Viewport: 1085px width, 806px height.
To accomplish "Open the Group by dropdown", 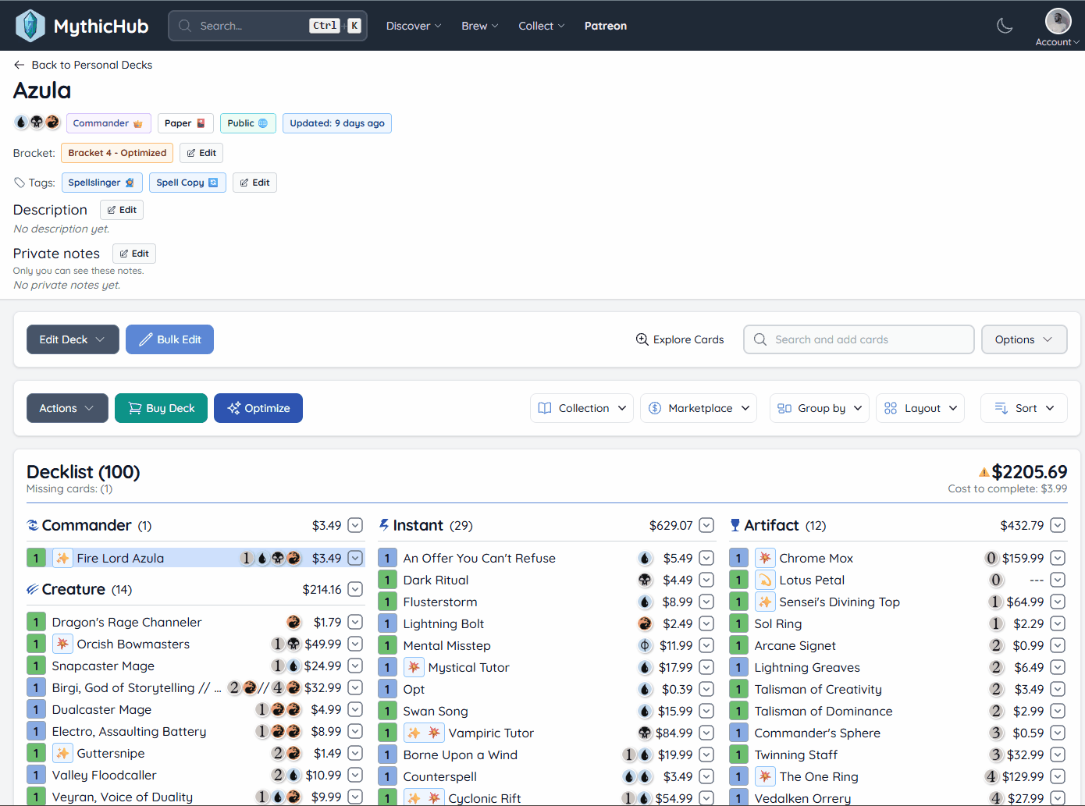I will pos(819,408).
